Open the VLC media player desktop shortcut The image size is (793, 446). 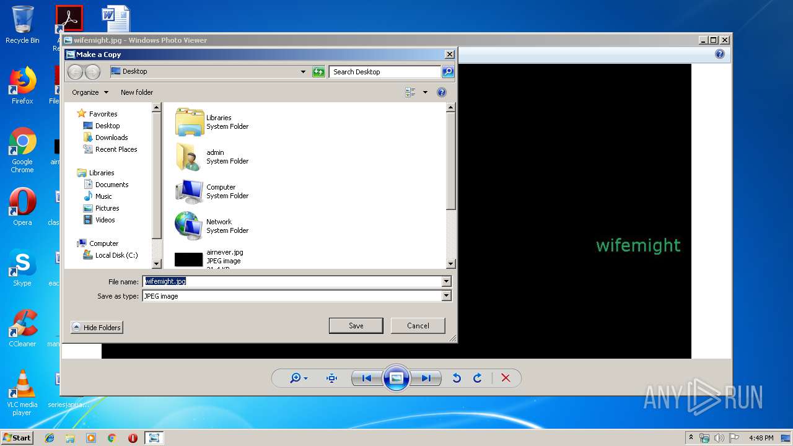click(22, 393)
